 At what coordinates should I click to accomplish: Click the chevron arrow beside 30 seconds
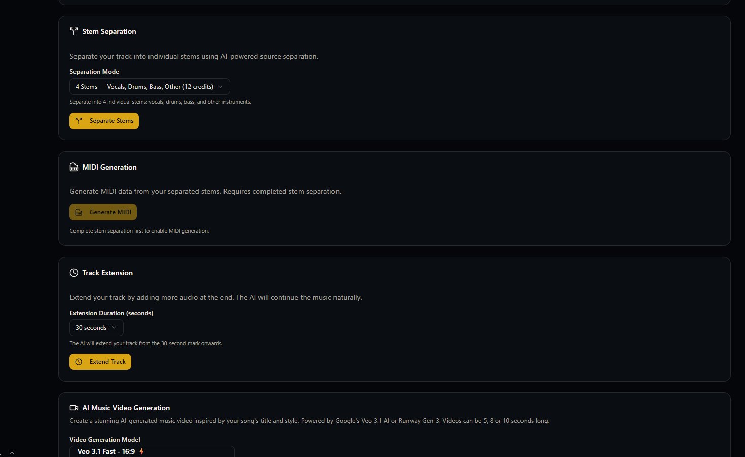[x=114, y=328]
